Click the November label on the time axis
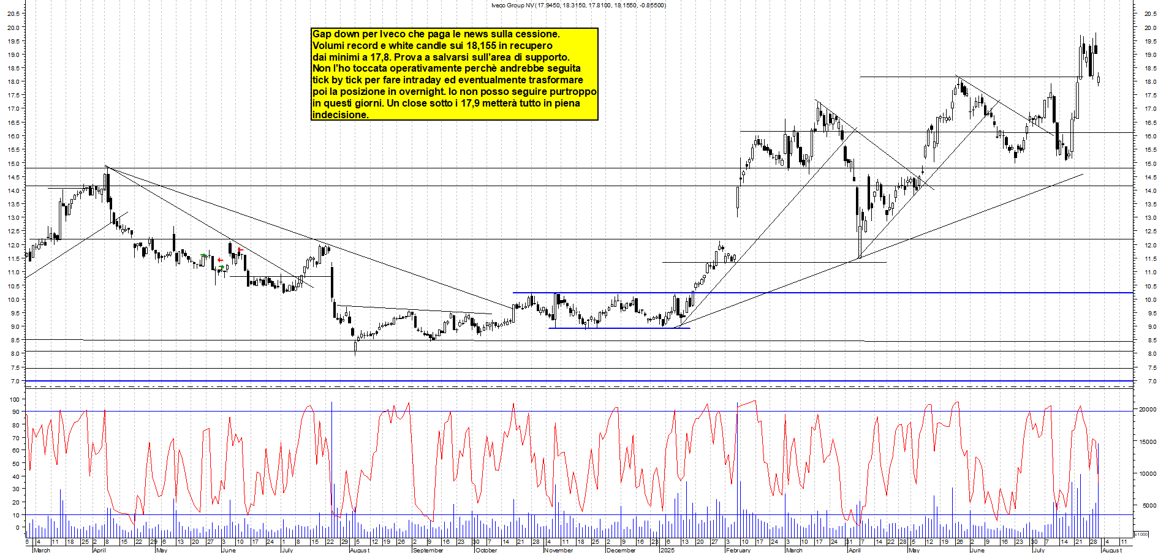Screen dimensions: 1158x553 point(559,550)
